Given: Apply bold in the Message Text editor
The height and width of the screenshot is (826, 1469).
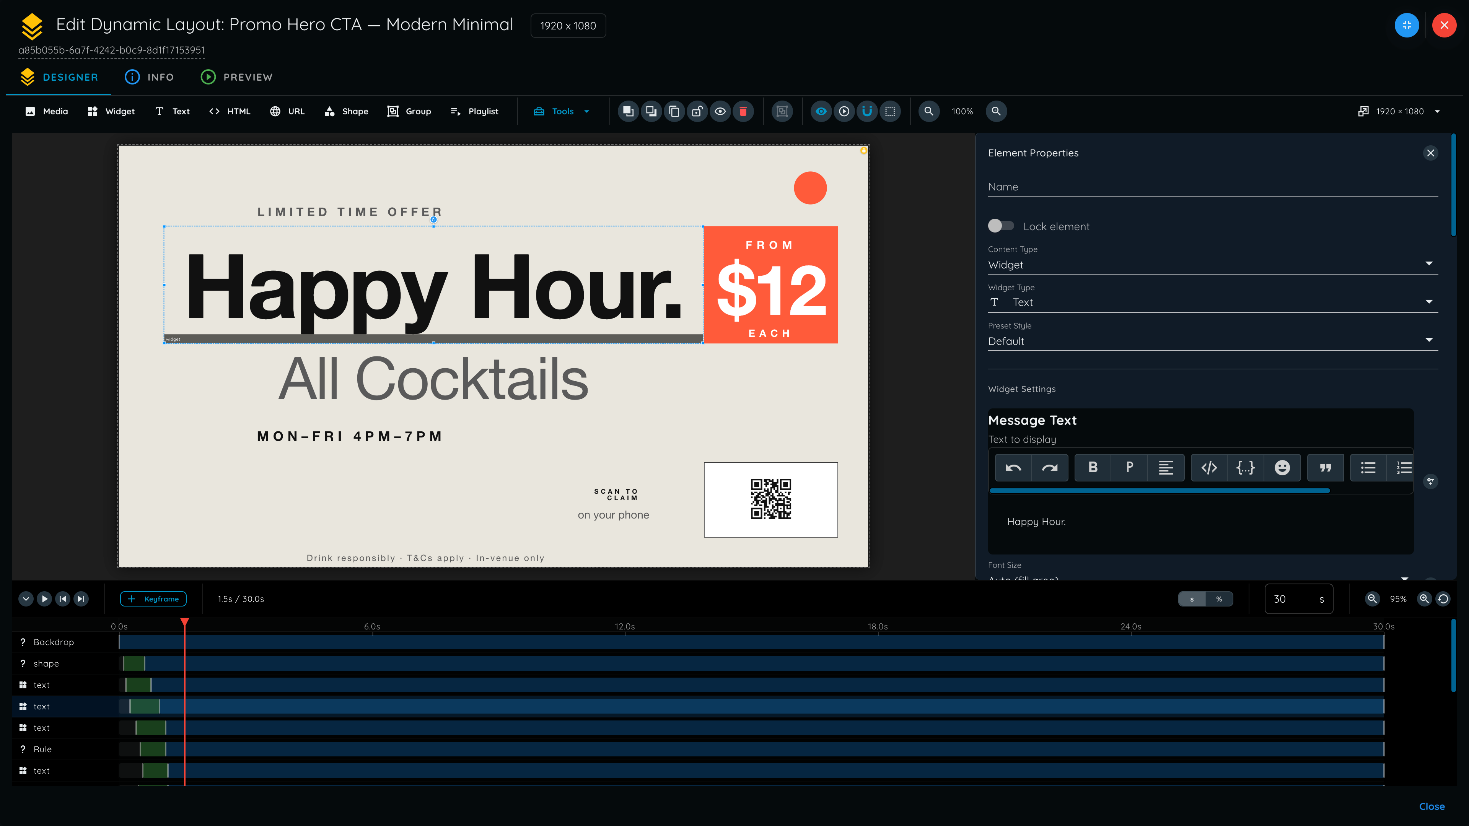Looking at the screenshot, I should [x=1093, y=468].
